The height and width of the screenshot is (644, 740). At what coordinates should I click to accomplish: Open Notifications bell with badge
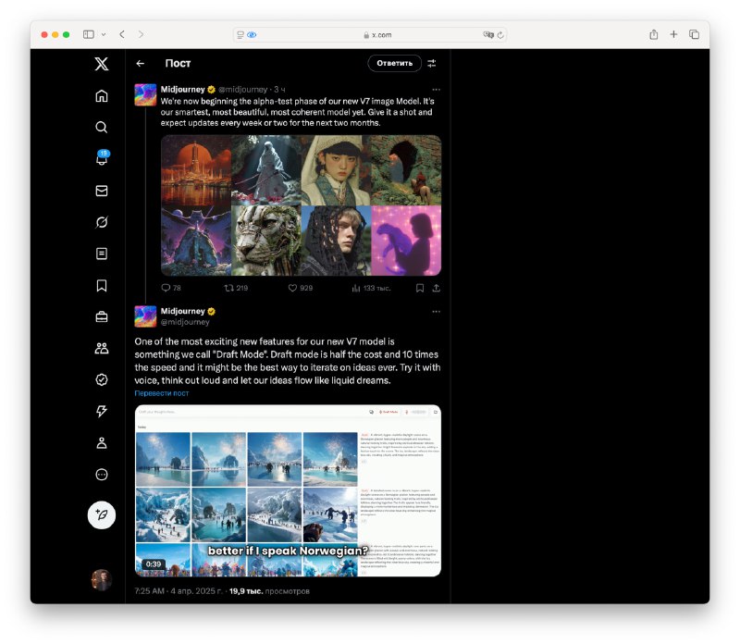(102, 158)
